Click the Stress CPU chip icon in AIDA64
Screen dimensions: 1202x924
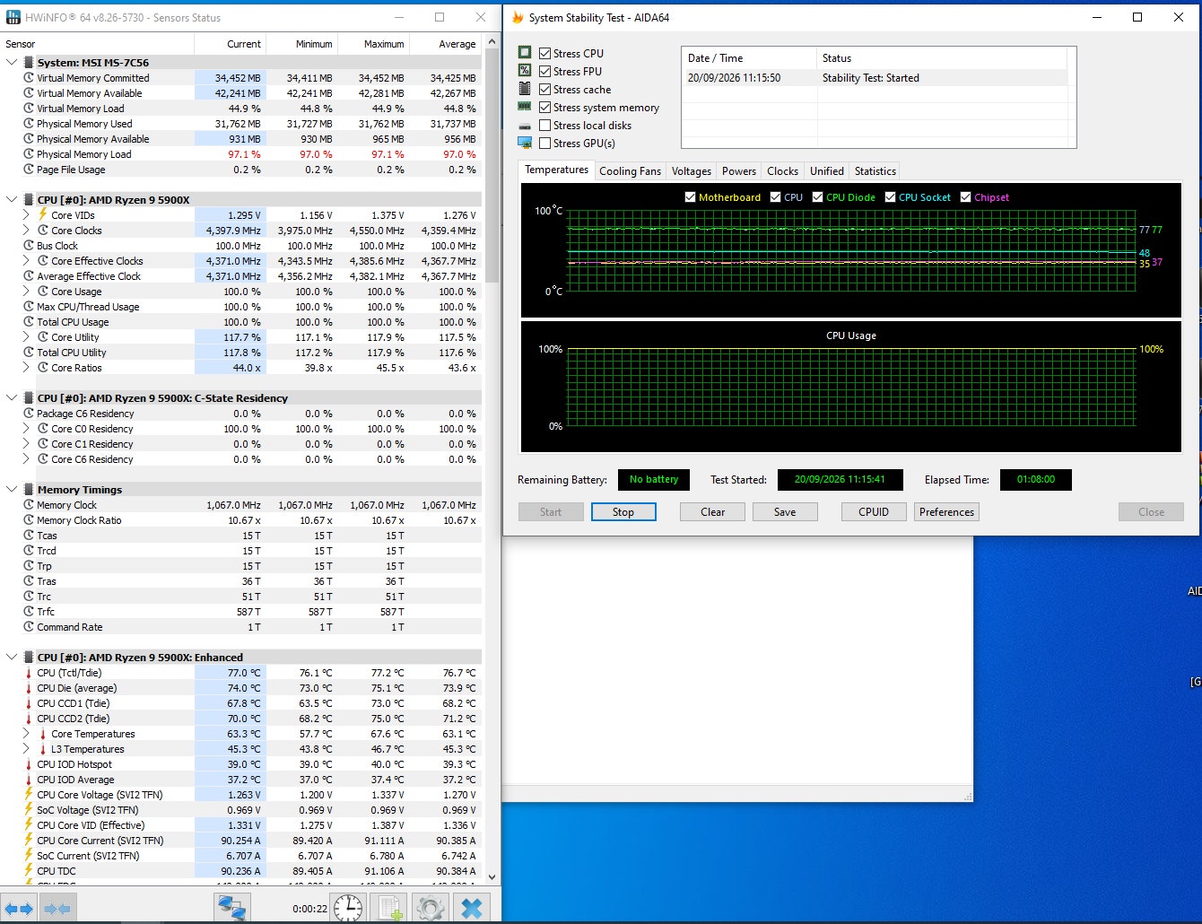click(525, 53)
